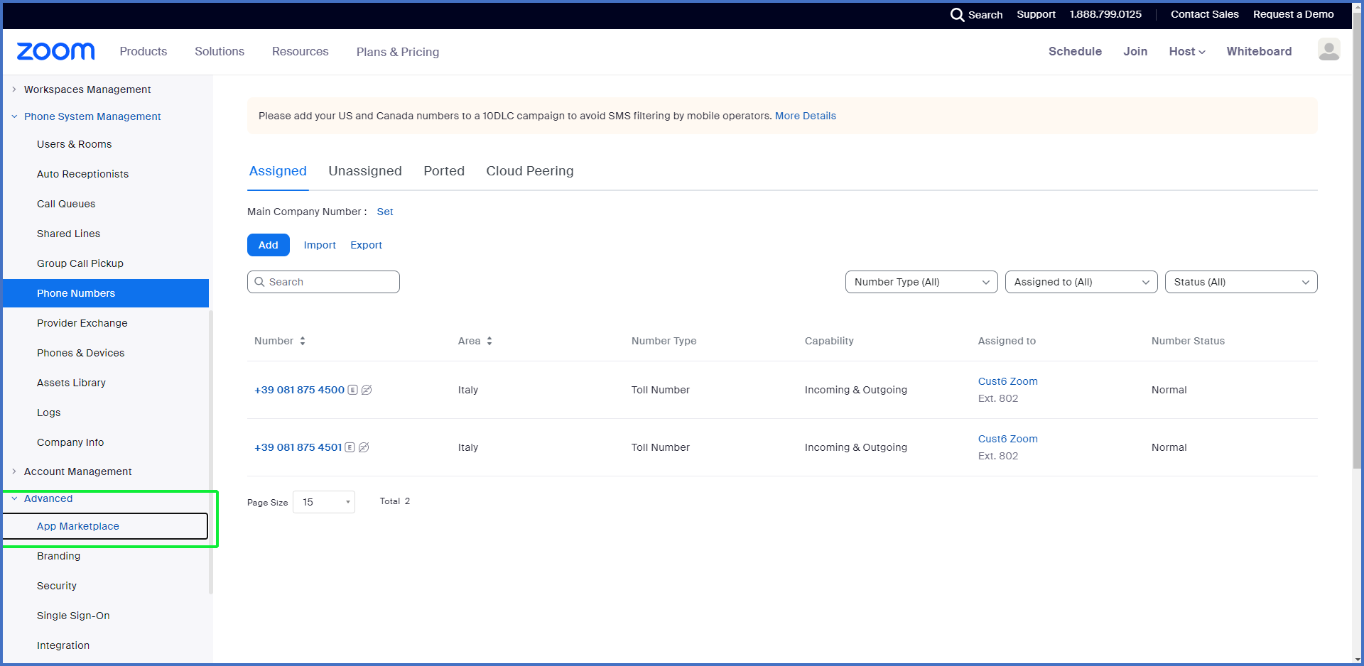Click E icon beside +39 081 875 4501

350,447
